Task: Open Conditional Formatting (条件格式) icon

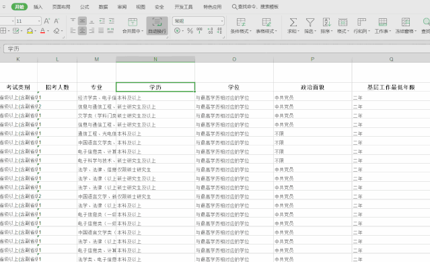Action: [241, 22]
